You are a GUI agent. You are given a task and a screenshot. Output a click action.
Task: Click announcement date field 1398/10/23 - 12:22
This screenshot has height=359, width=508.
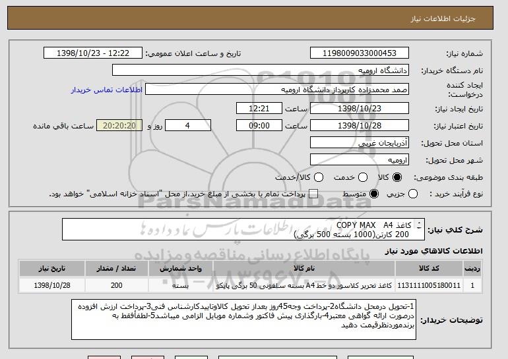coord(93,53)
